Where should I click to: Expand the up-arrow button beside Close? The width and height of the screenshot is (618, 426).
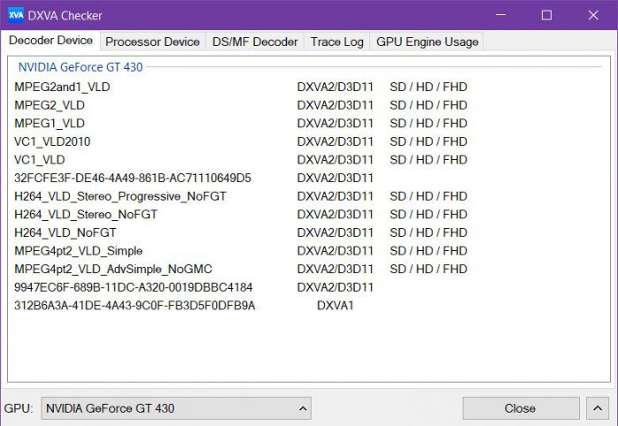pyautogui.click(x=598, y=408)
